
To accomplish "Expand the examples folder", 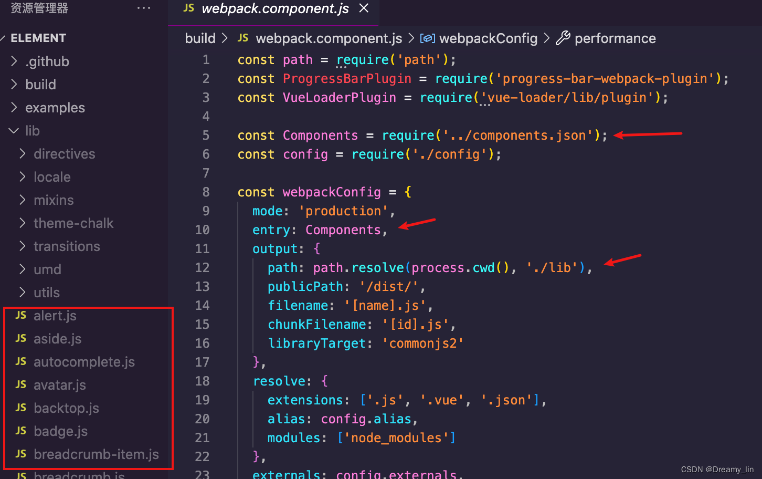I will [55, 108].
